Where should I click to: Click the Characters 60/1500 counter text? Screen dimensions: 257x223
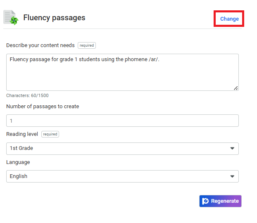27,95
